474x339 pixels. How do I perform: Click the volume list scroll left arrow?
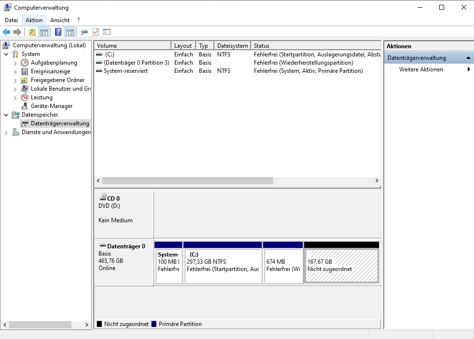[98, 180]
